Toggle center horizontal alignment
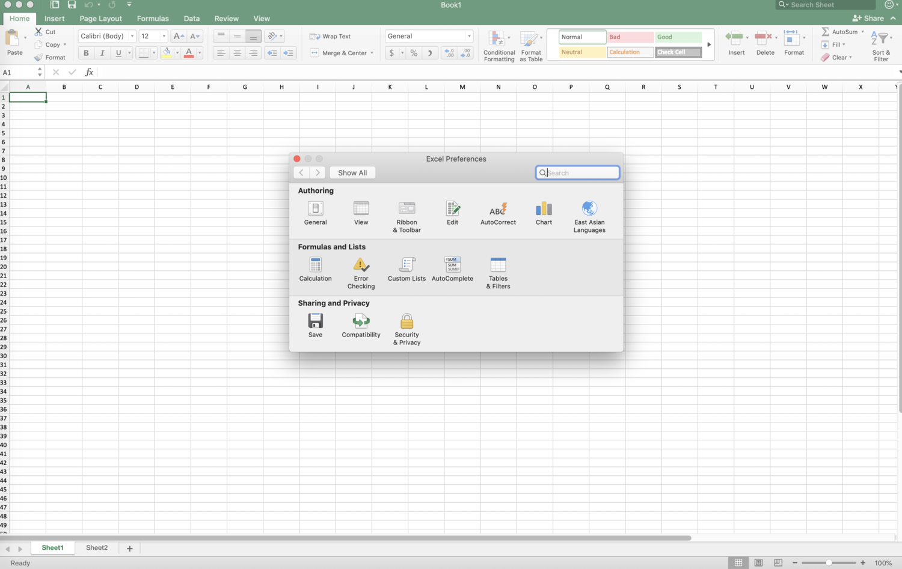Viewport: 902px width, 569px height. (237, 53)
